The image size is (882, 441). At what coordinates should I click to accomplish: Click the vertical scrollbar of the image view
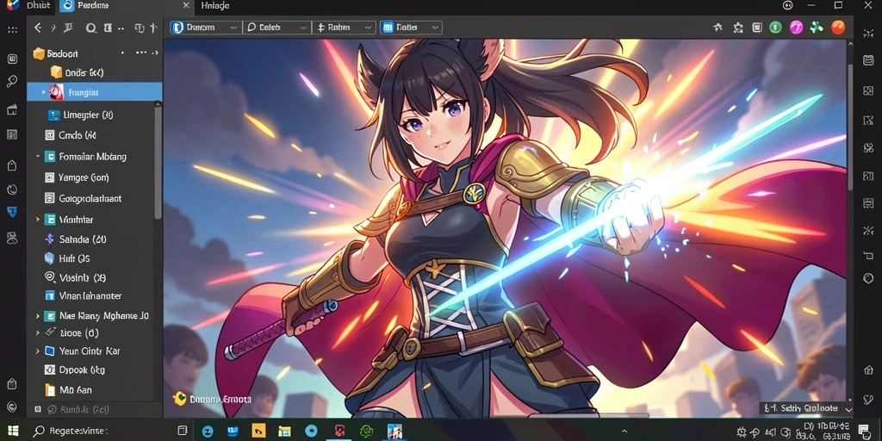tap(850, 127)
